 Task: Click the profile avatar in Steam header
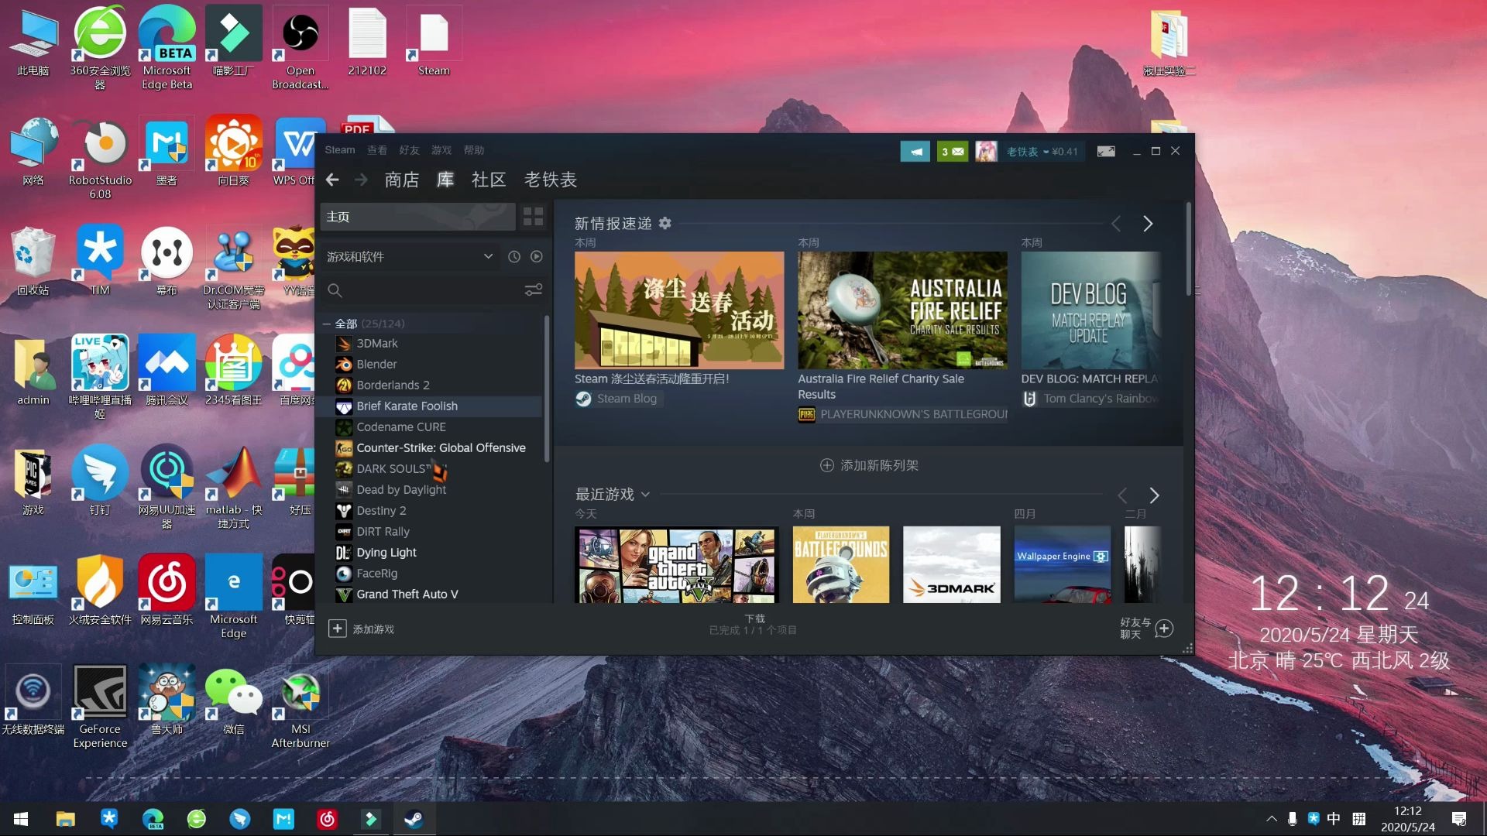pyautogui.click(x=986, y=152)
